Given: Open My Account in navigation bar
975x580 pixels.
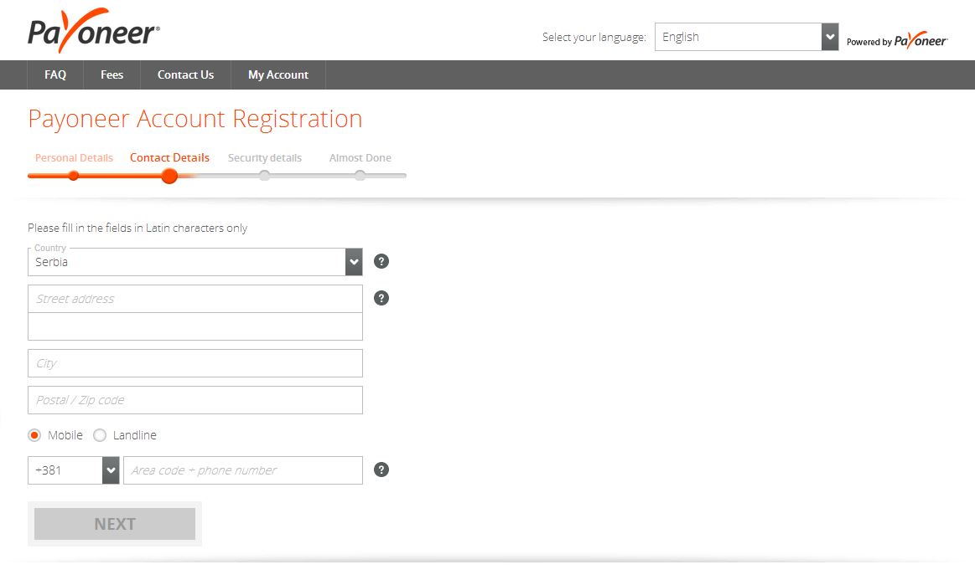Looking at the screenshot, I should click(x=278, y=74).
